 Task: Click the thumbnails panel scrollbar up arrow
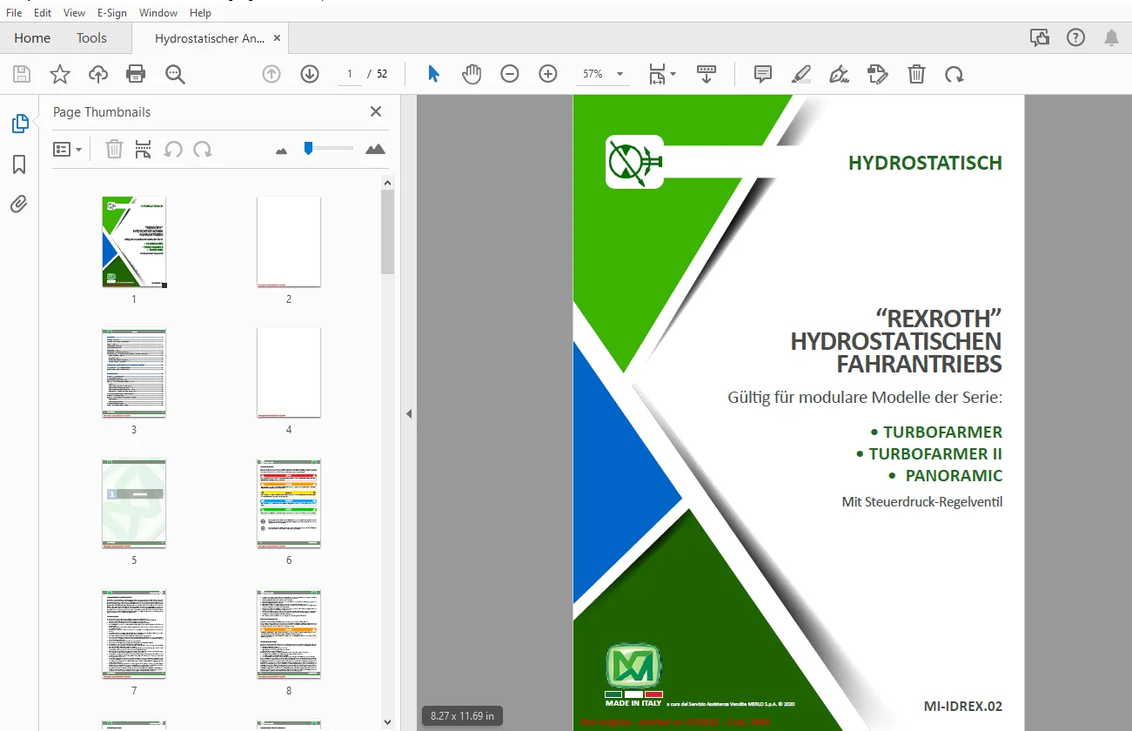tap(388, 182)
